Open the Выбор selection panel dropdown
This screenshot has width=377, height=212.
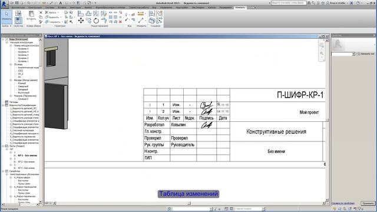click(x=6, y=26)
